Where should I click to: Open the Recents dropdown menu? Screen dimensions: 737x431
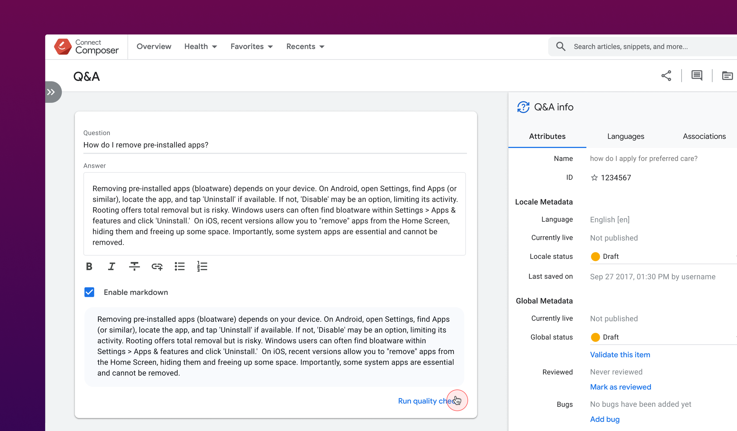(x=305, y=47)
